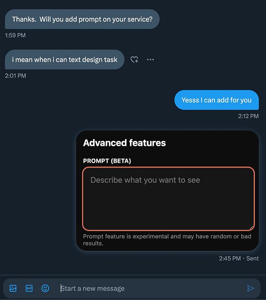Click the 'Start a new message' field
The image size is (266, 300).
point(151,288)
